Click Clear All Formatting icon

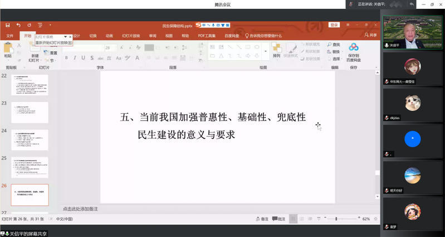point(139,47)
